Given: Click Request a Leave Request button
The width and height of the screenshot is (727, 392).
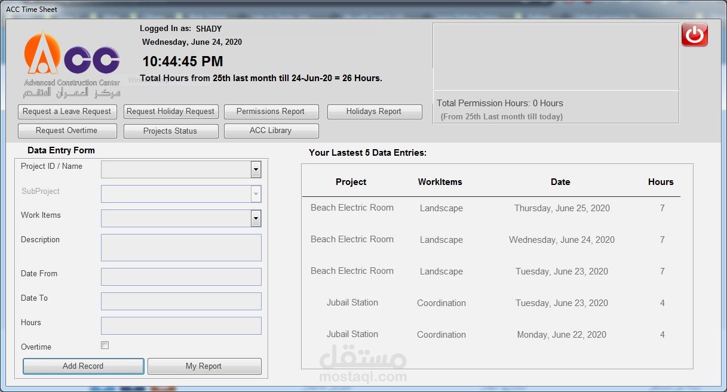Looking at the screenshot, I should click(66, 112).
